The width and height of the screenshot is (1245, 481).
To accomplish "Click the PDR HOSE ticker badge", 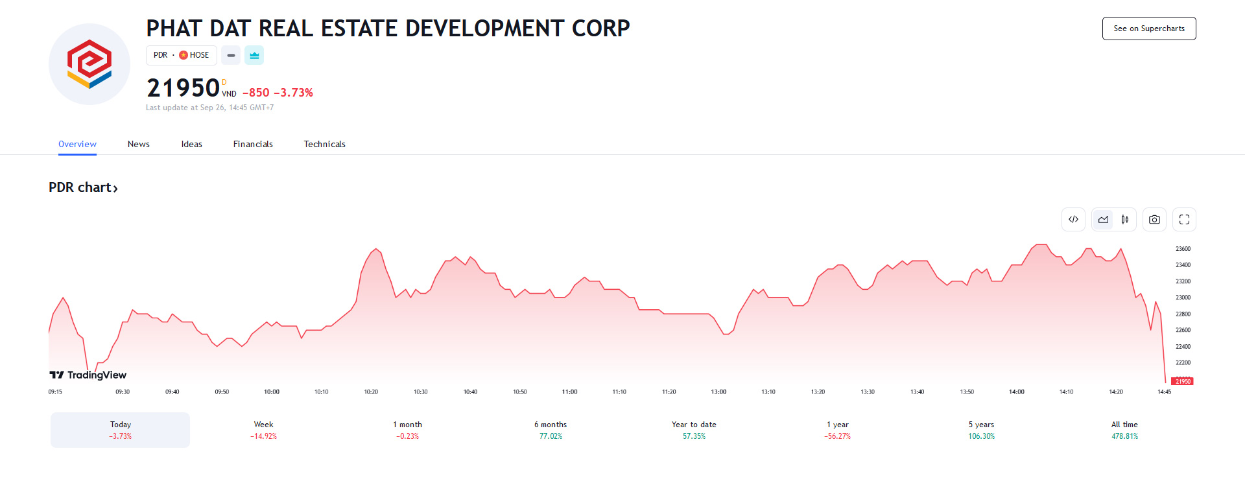I will pyautogui.click(x=181, y=56).
